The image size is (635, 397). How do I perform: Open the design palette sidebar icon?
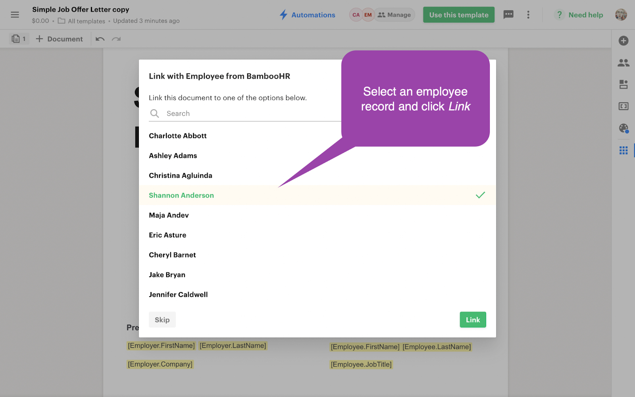click(x=623, y=128)
